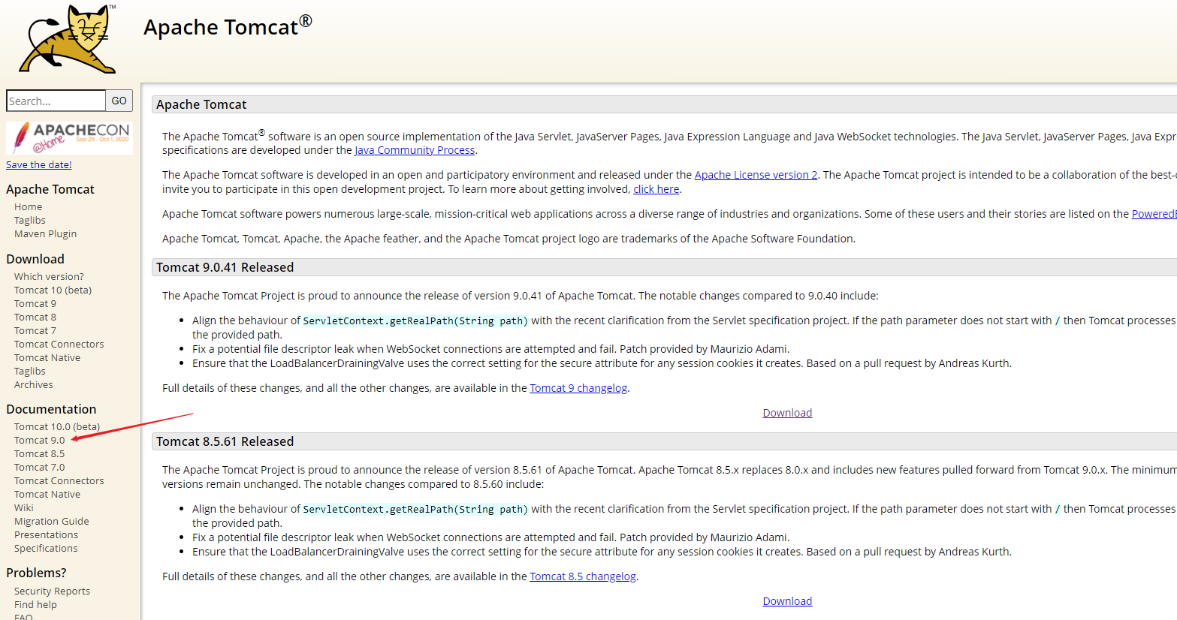
Task: Click the 'Apache Tomcat®' page title
Action: click(228, 26)
